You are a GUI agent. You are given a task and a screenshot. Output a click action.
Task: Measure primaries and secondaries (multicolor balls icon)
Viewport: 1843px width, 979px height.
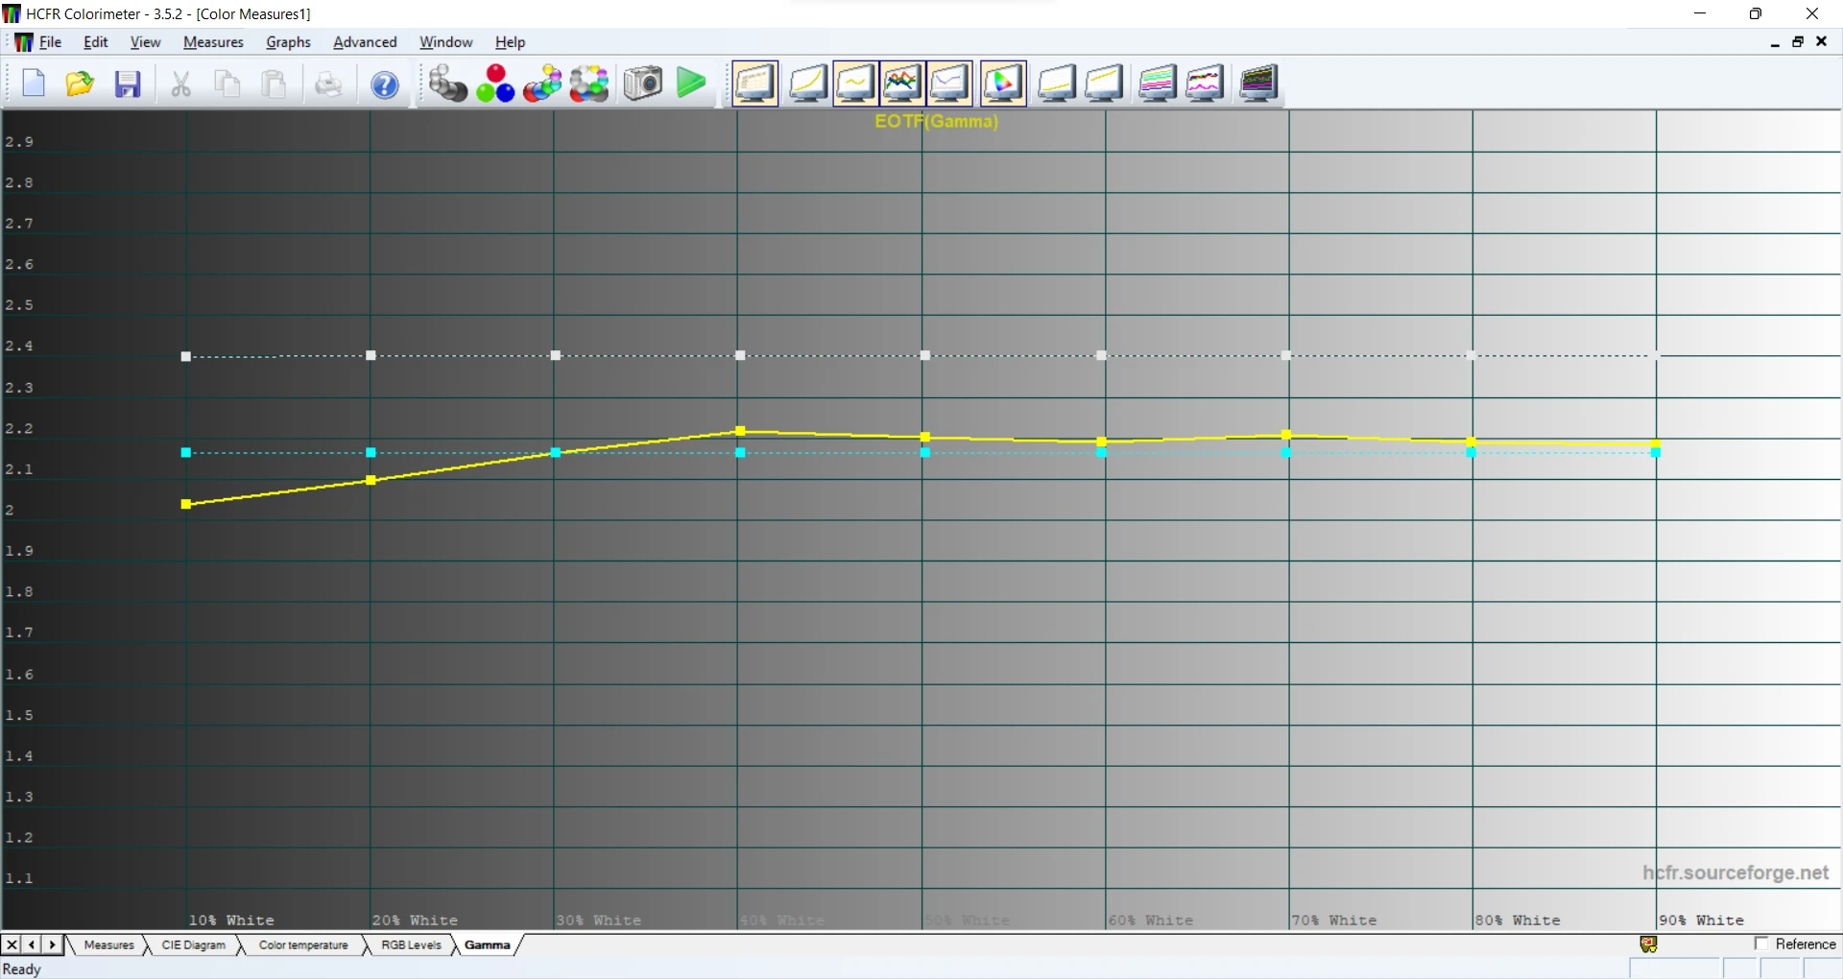542,84
